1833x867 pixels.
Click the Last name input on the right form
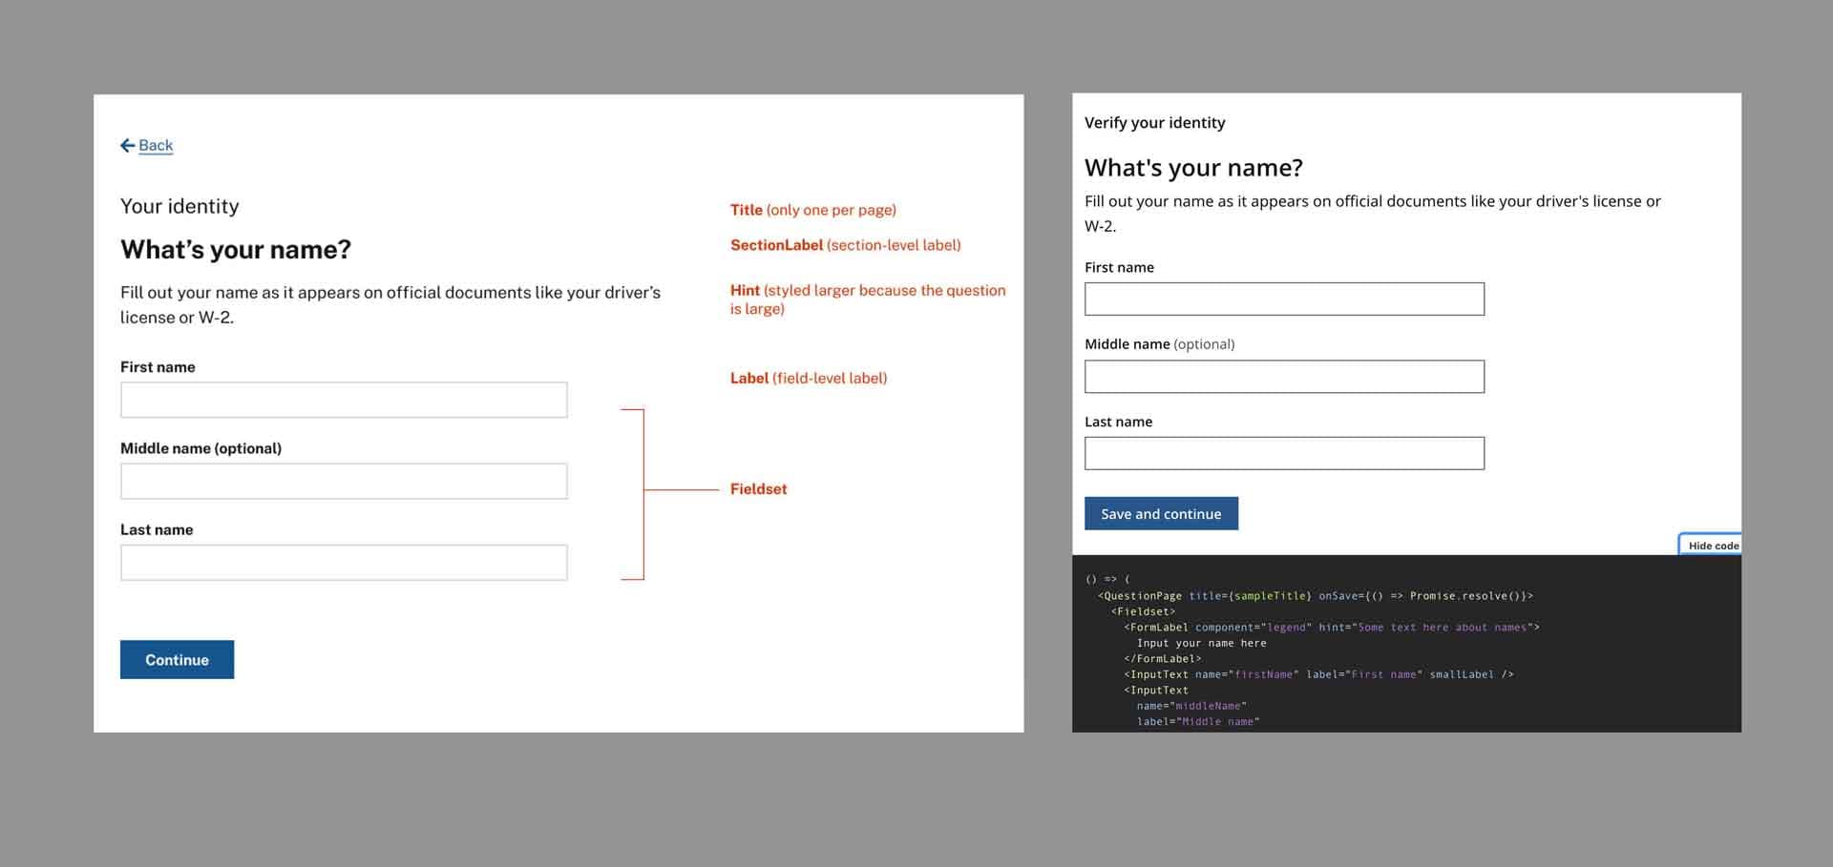(x=1284, y=452)
